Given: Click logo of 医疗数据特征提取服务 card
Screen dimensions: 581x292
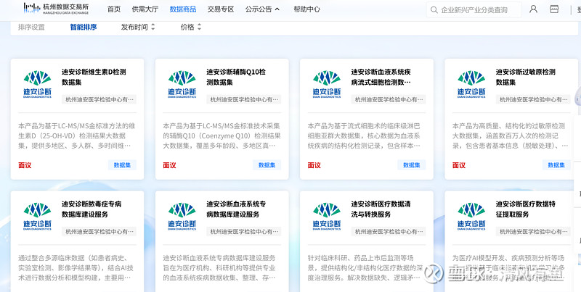Looking at the screenshot, I should 471,216.
